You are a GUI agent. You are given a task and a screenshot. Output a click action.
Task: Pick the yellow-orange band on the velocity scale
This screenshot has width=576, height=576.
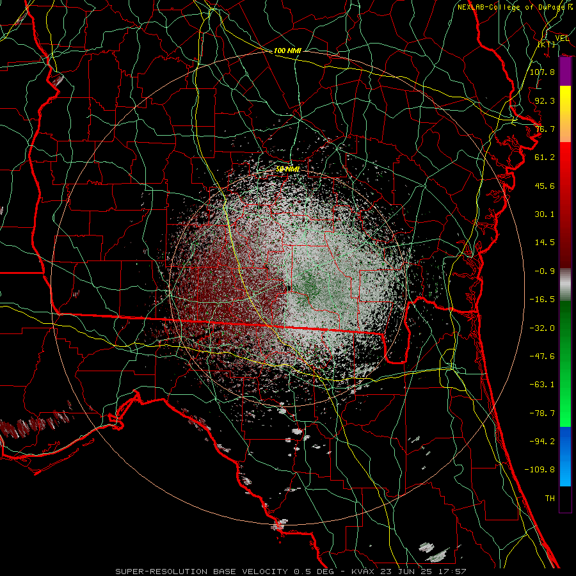pyautogui.click(x=565, y=114)
